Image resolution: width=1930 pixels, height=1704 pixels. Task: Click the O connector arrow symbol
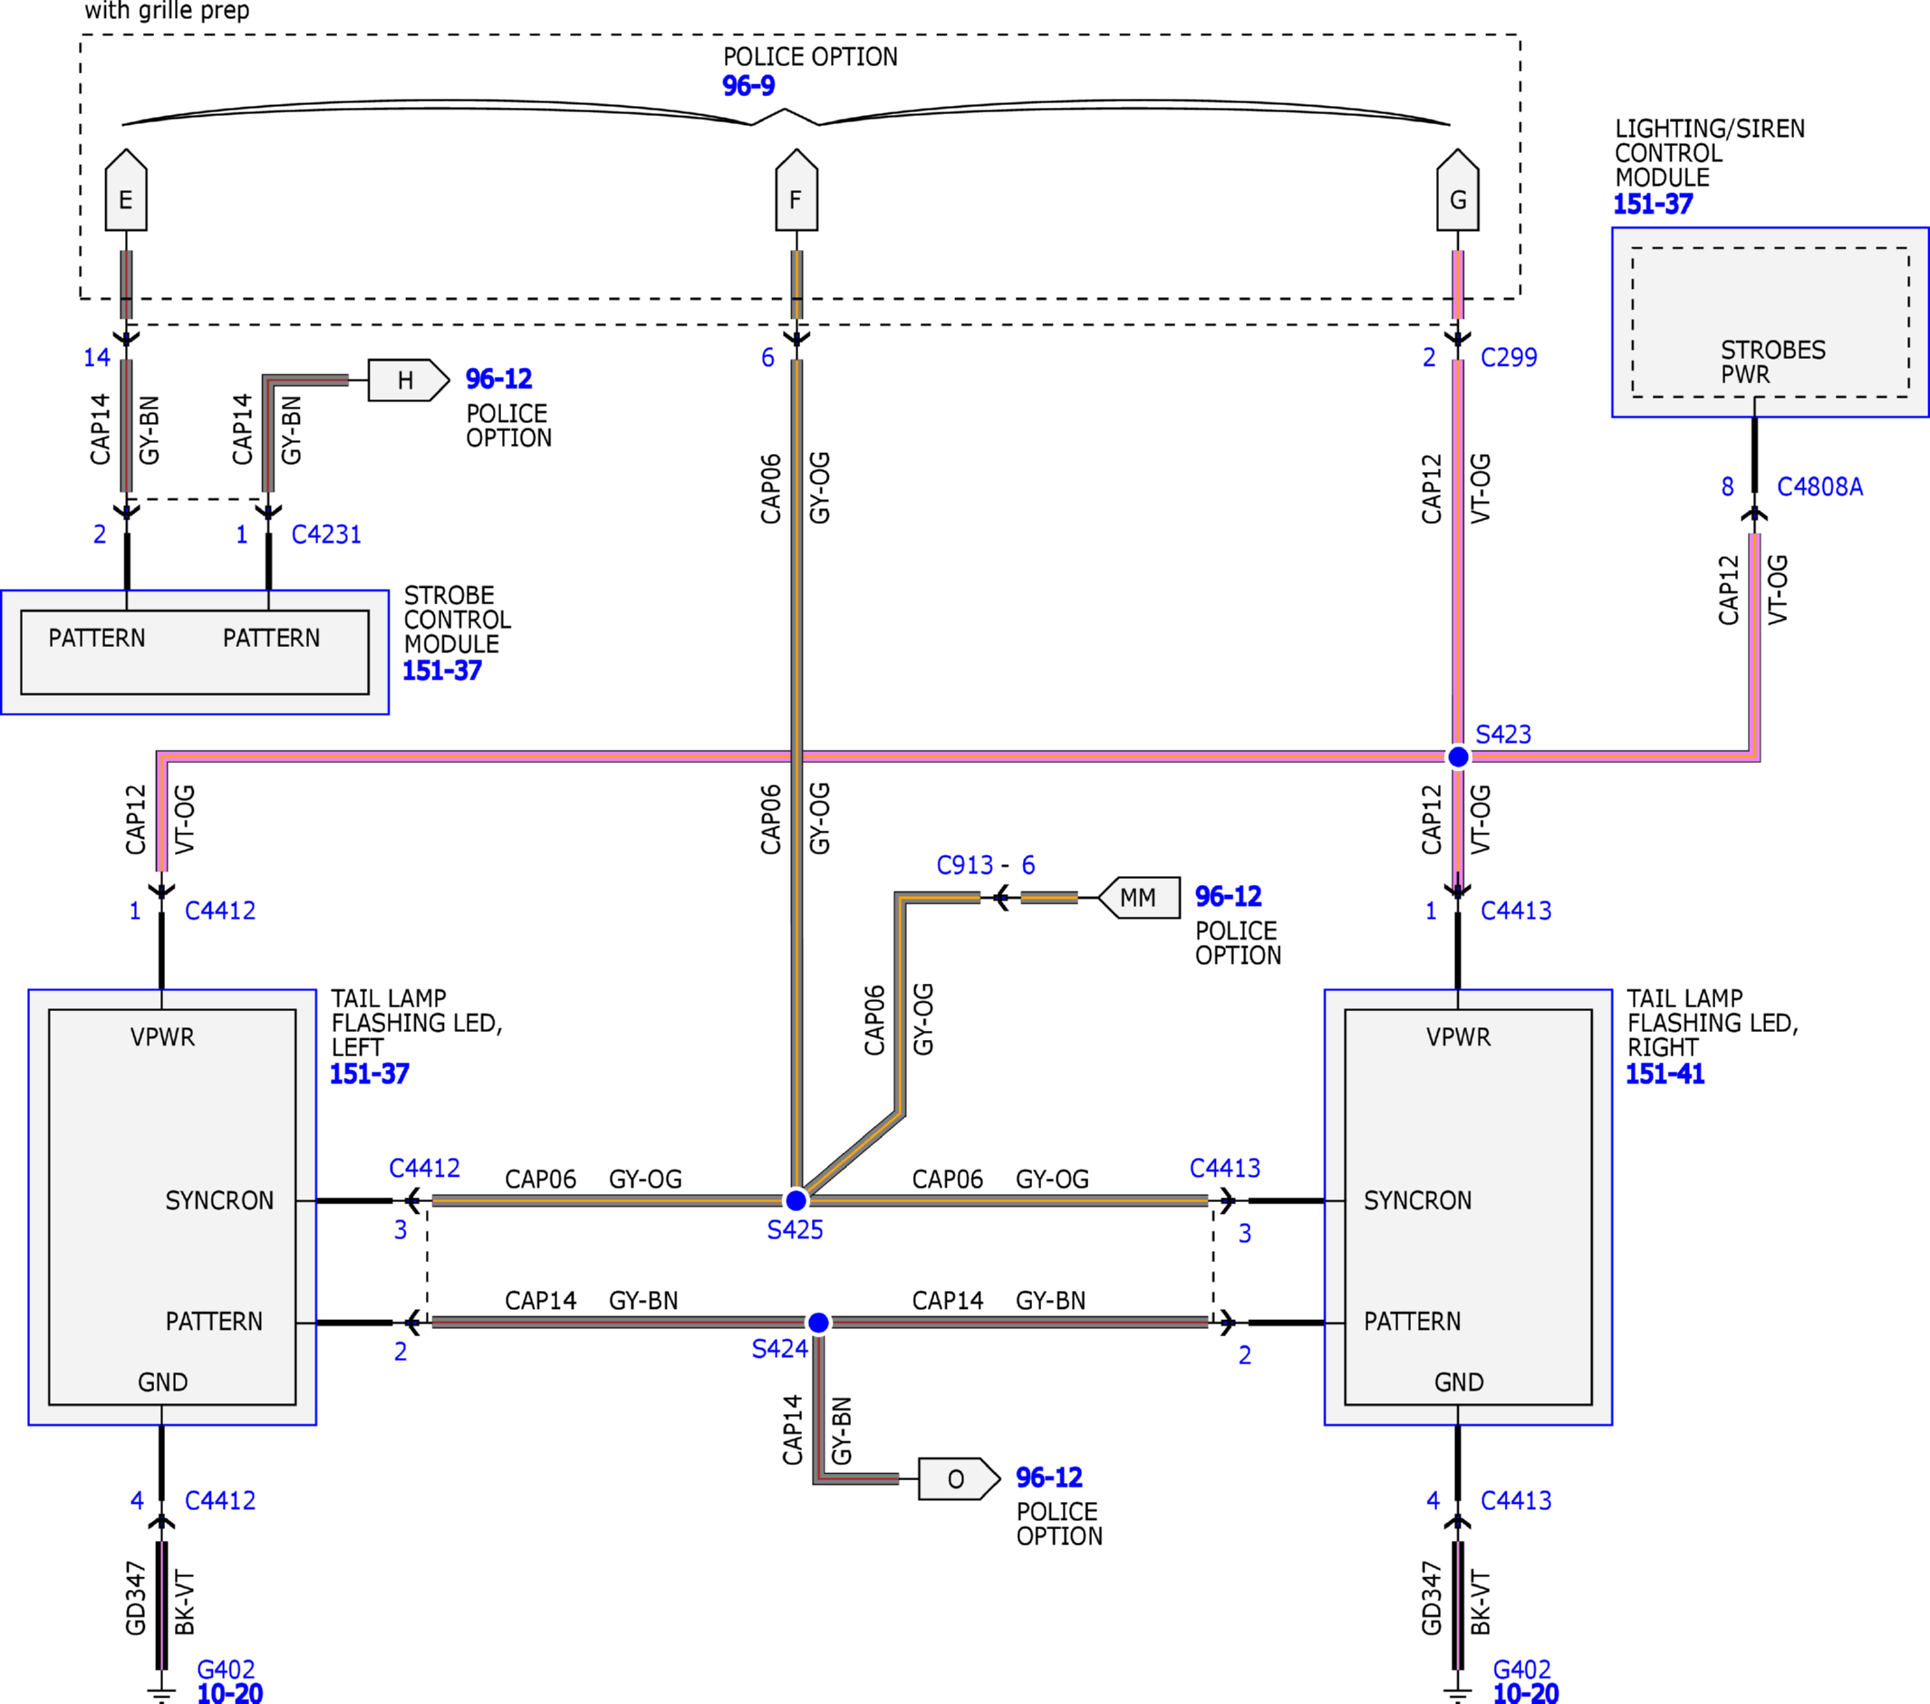point(960,1478)
